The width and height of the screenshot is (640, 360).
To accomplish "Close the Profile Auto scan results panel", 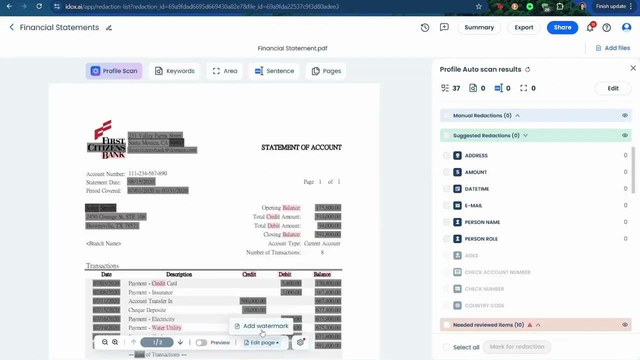I will 633,68.
